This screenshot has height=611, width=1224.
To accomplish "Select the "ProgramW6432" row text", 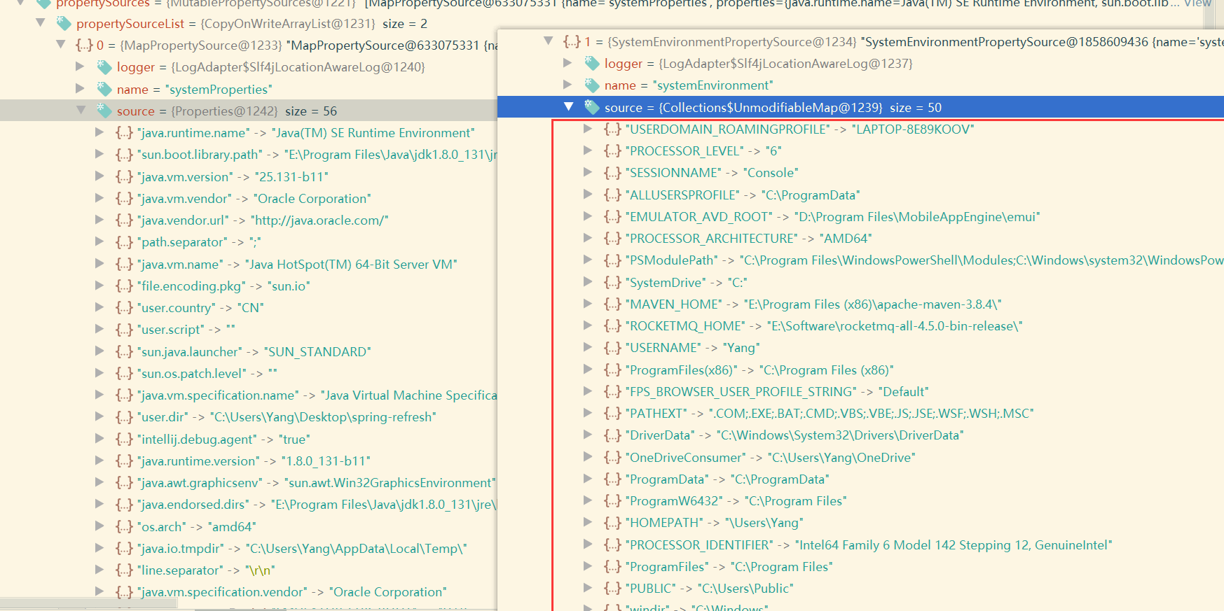I will click(736, 501).
